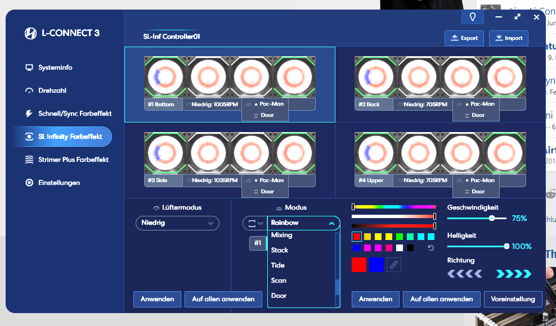Pick the orange palette swatch
The height and width of the screenshot is (326, 556).
pos(367,237)
